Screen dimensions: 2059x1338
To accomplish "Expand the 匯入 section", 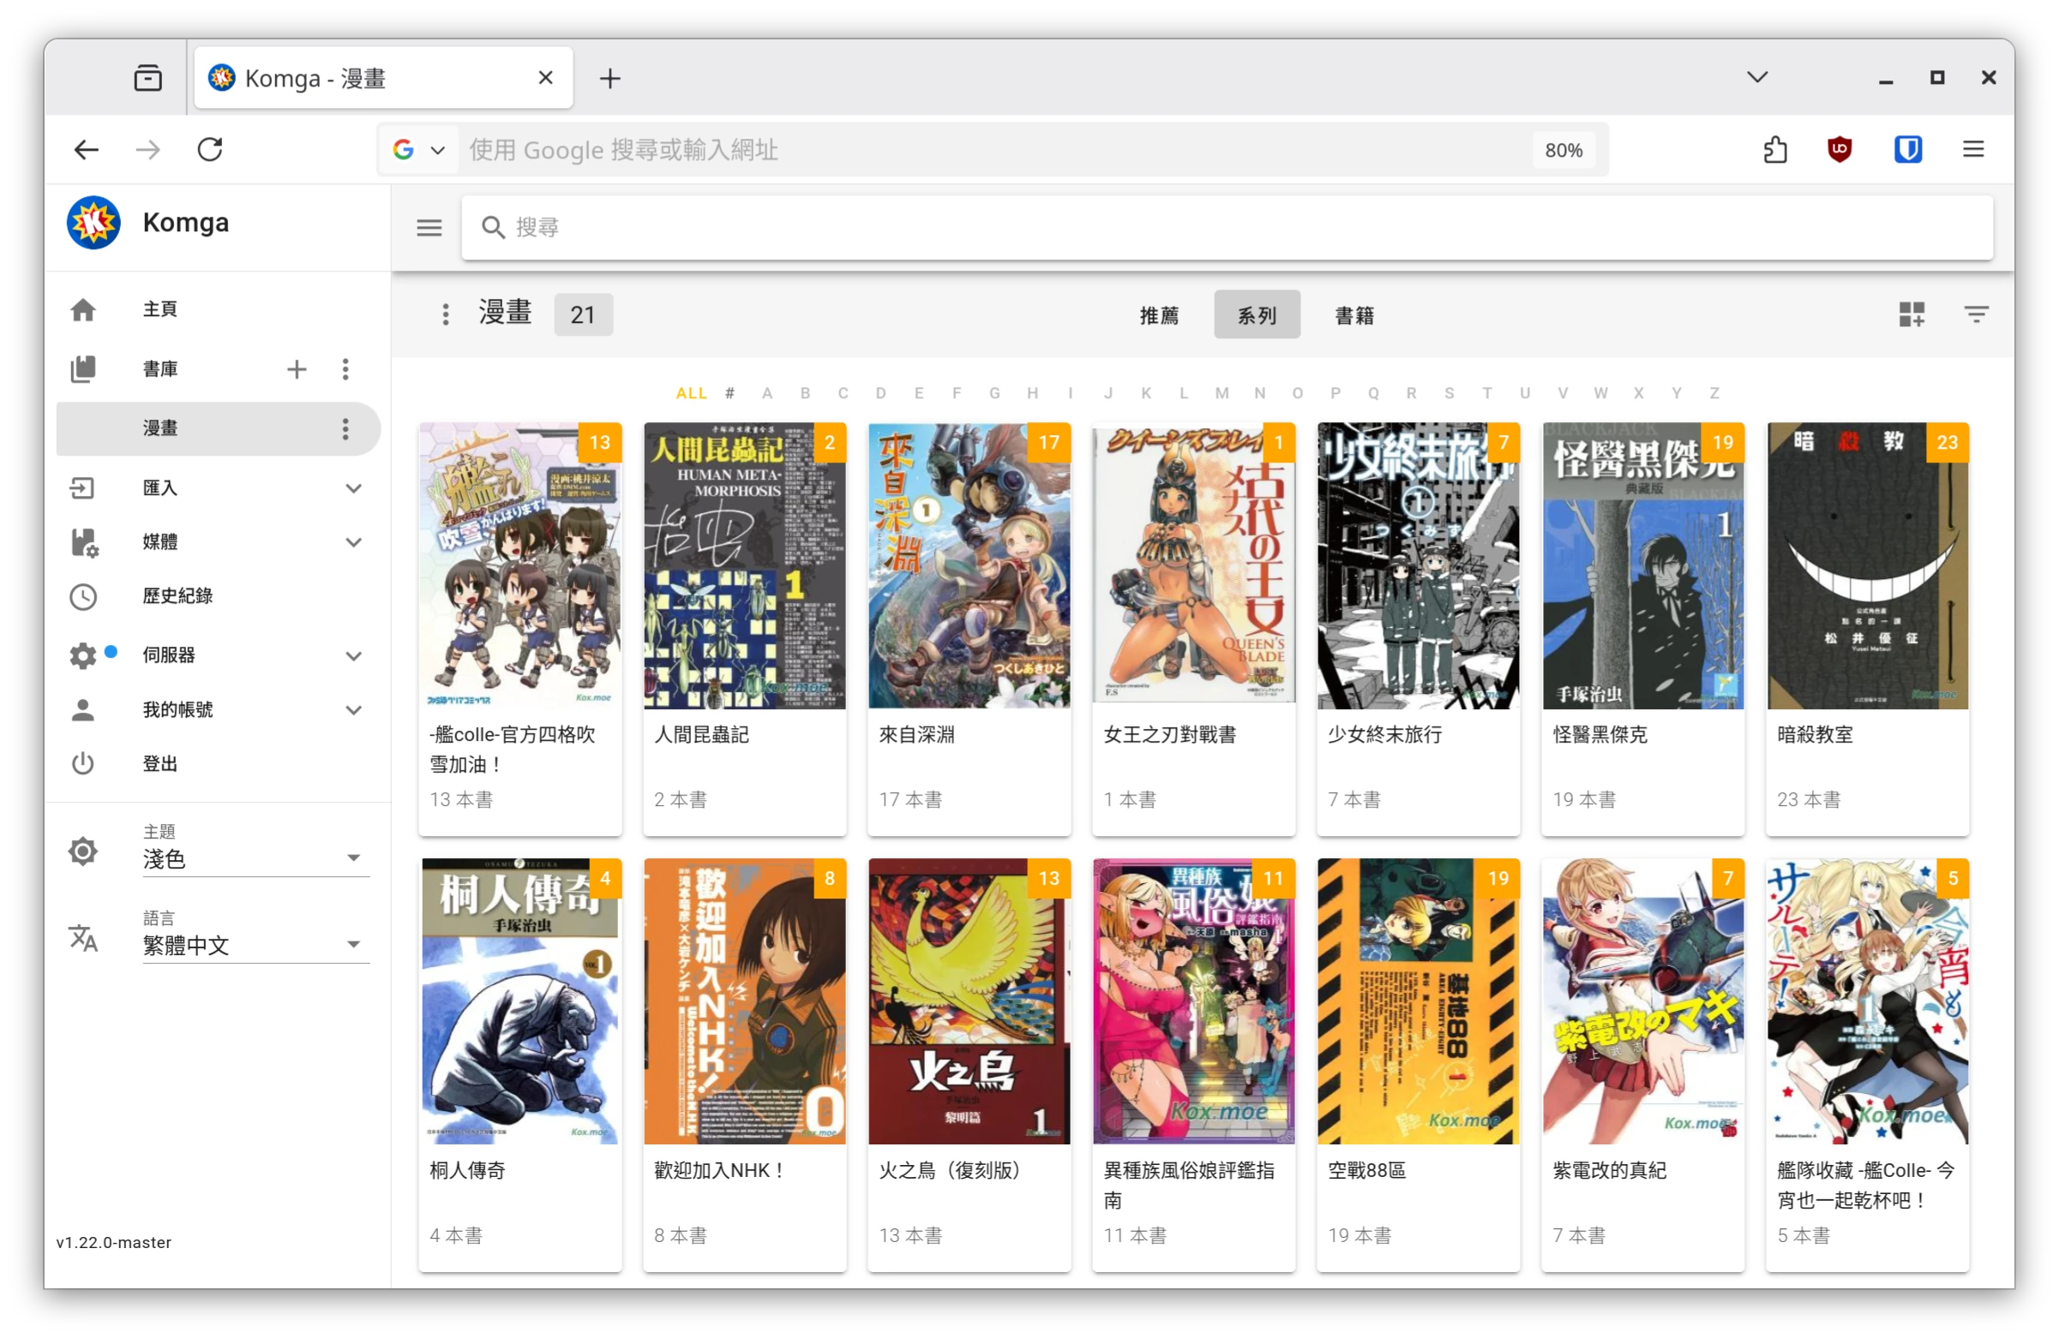I will coord(353,488).
